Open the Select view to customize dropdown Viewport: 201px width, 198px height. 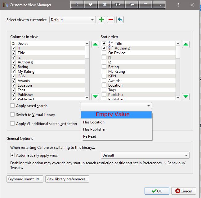(x=72, y=20)
